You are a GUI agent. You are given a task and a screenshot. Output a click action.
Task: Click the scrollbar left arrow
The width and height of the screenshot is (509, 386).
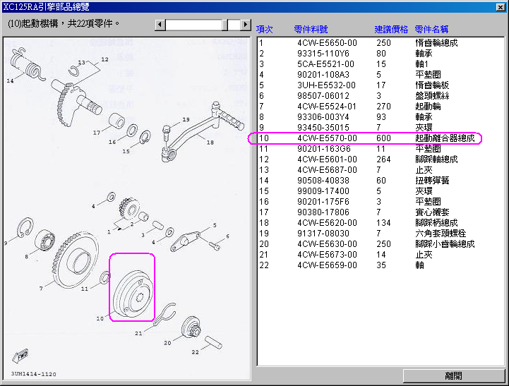pyautogui.click(x=160, y=24)
